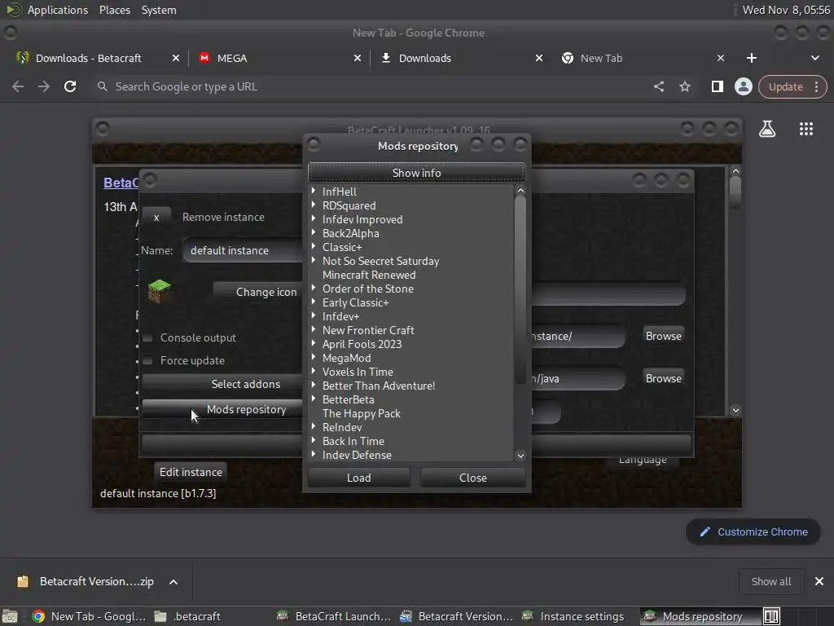
Task: Go back using Chrome's back arrow
Action: [18, 86]
